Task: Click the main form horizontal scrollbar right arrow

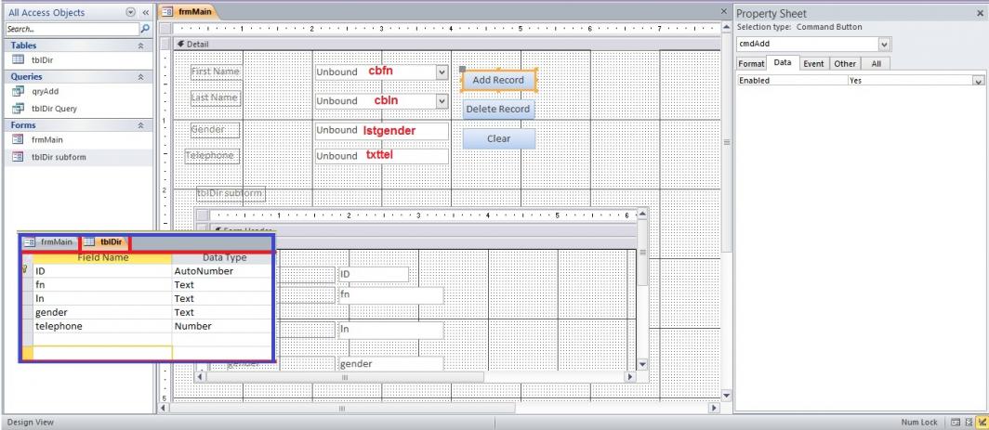Action: click(714, 408)
